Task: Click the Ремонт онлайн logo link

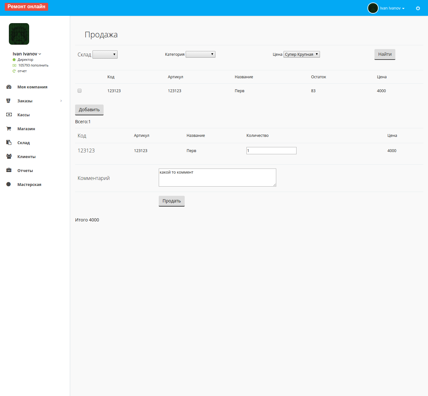Action: tap(26, 7)
